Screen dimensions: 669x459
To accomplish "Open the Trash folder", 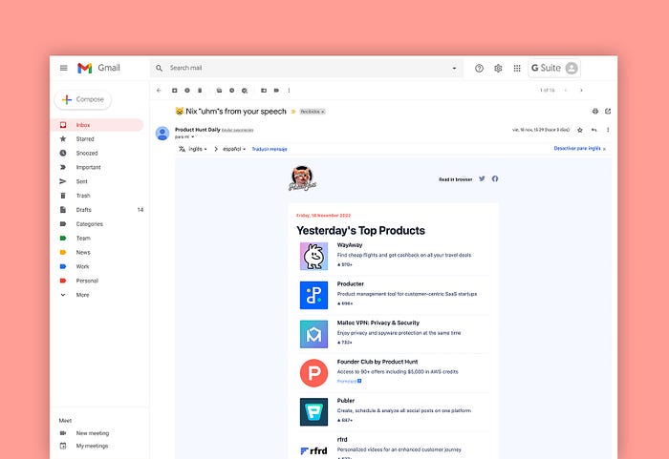I will tap(83, 196).
